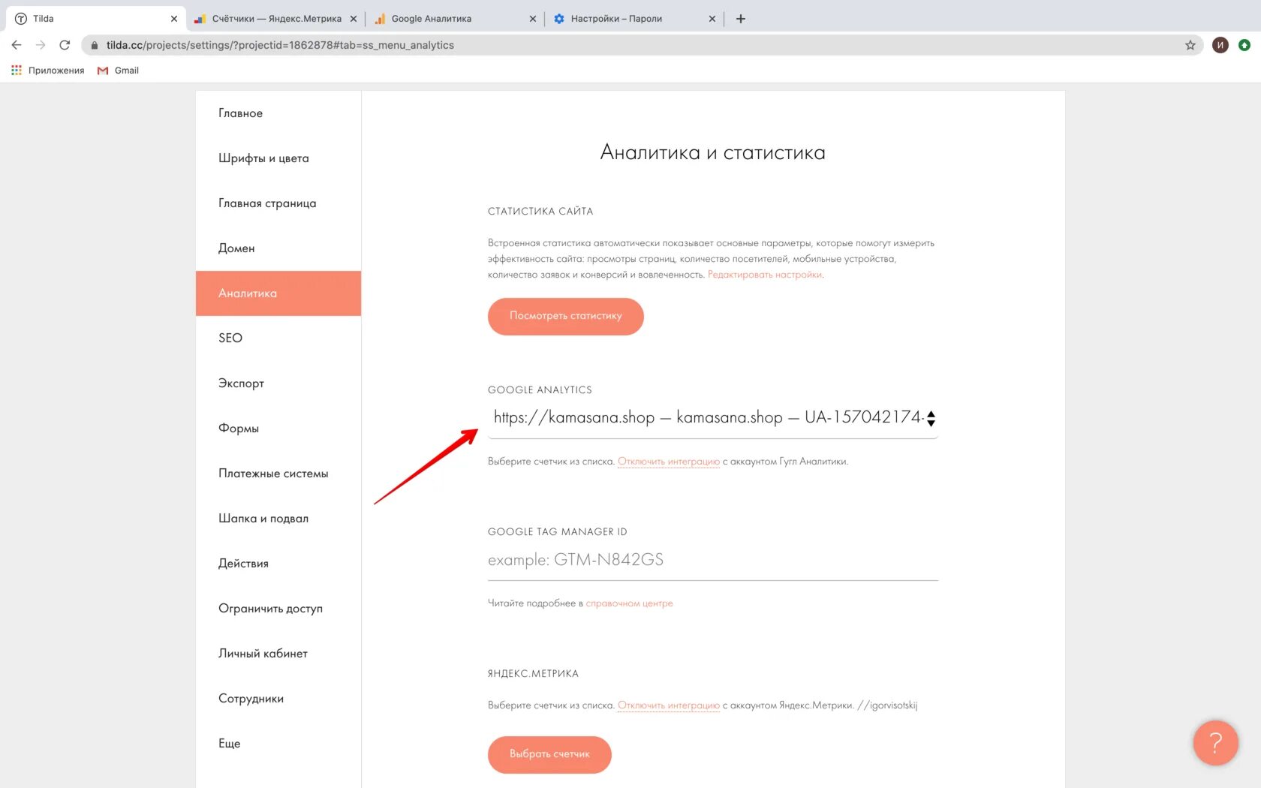Image resolution: width=1261 pixels, height=788 pixels.
Task: Click Отключить интеграцию link for Яндекс.Метрика
Action: 669,705
